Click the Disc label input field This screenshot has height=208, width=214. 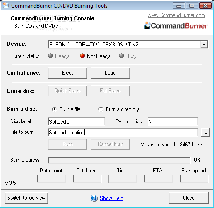pos(76,121)
